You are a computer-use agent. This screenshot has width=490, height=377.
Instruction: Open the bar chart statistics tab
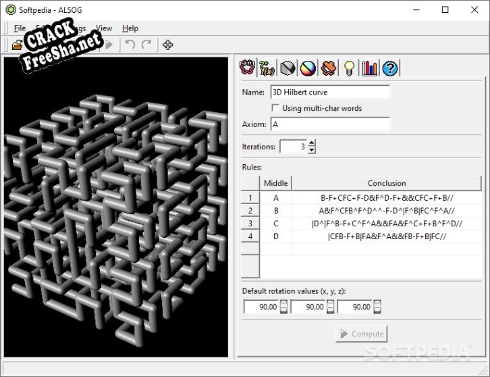coord(369,68)
